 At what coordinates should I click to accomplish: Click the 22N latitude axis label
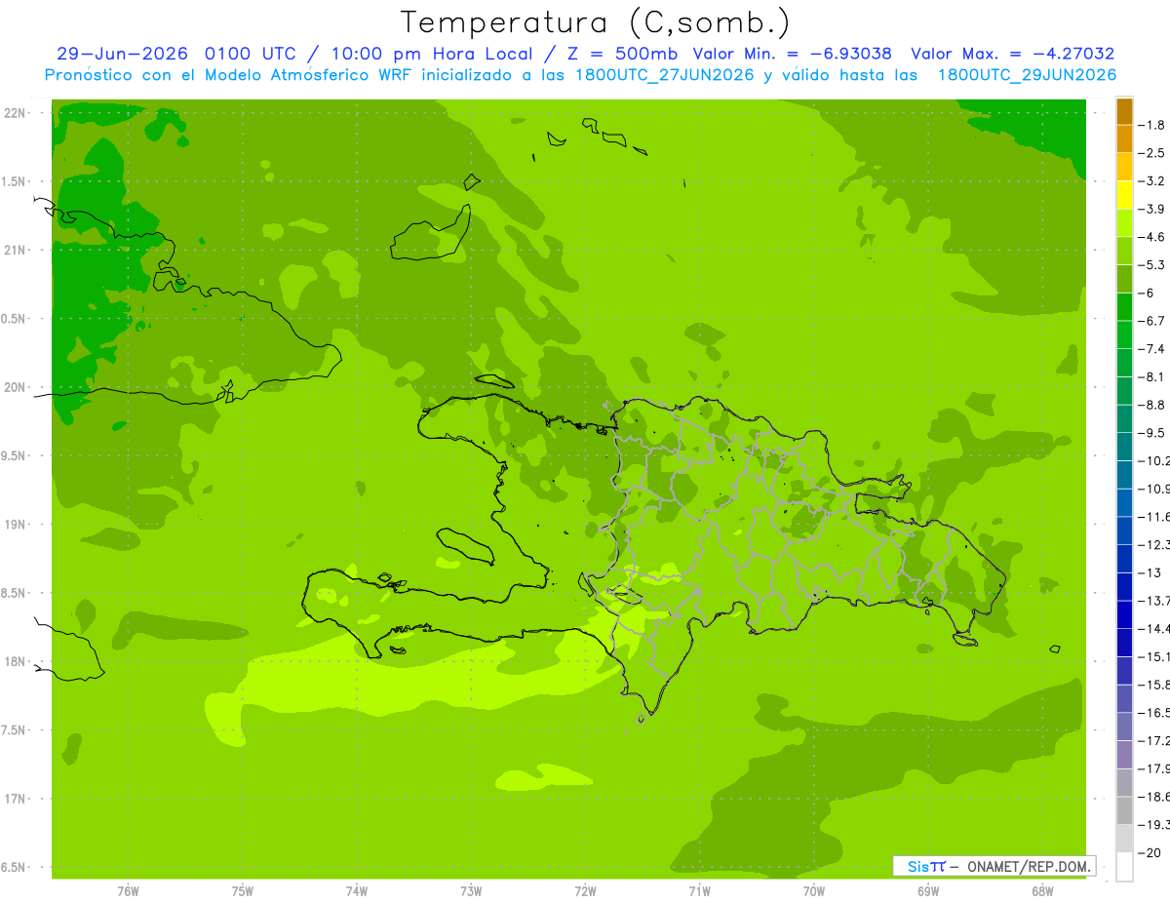click(x=15, y=113)
